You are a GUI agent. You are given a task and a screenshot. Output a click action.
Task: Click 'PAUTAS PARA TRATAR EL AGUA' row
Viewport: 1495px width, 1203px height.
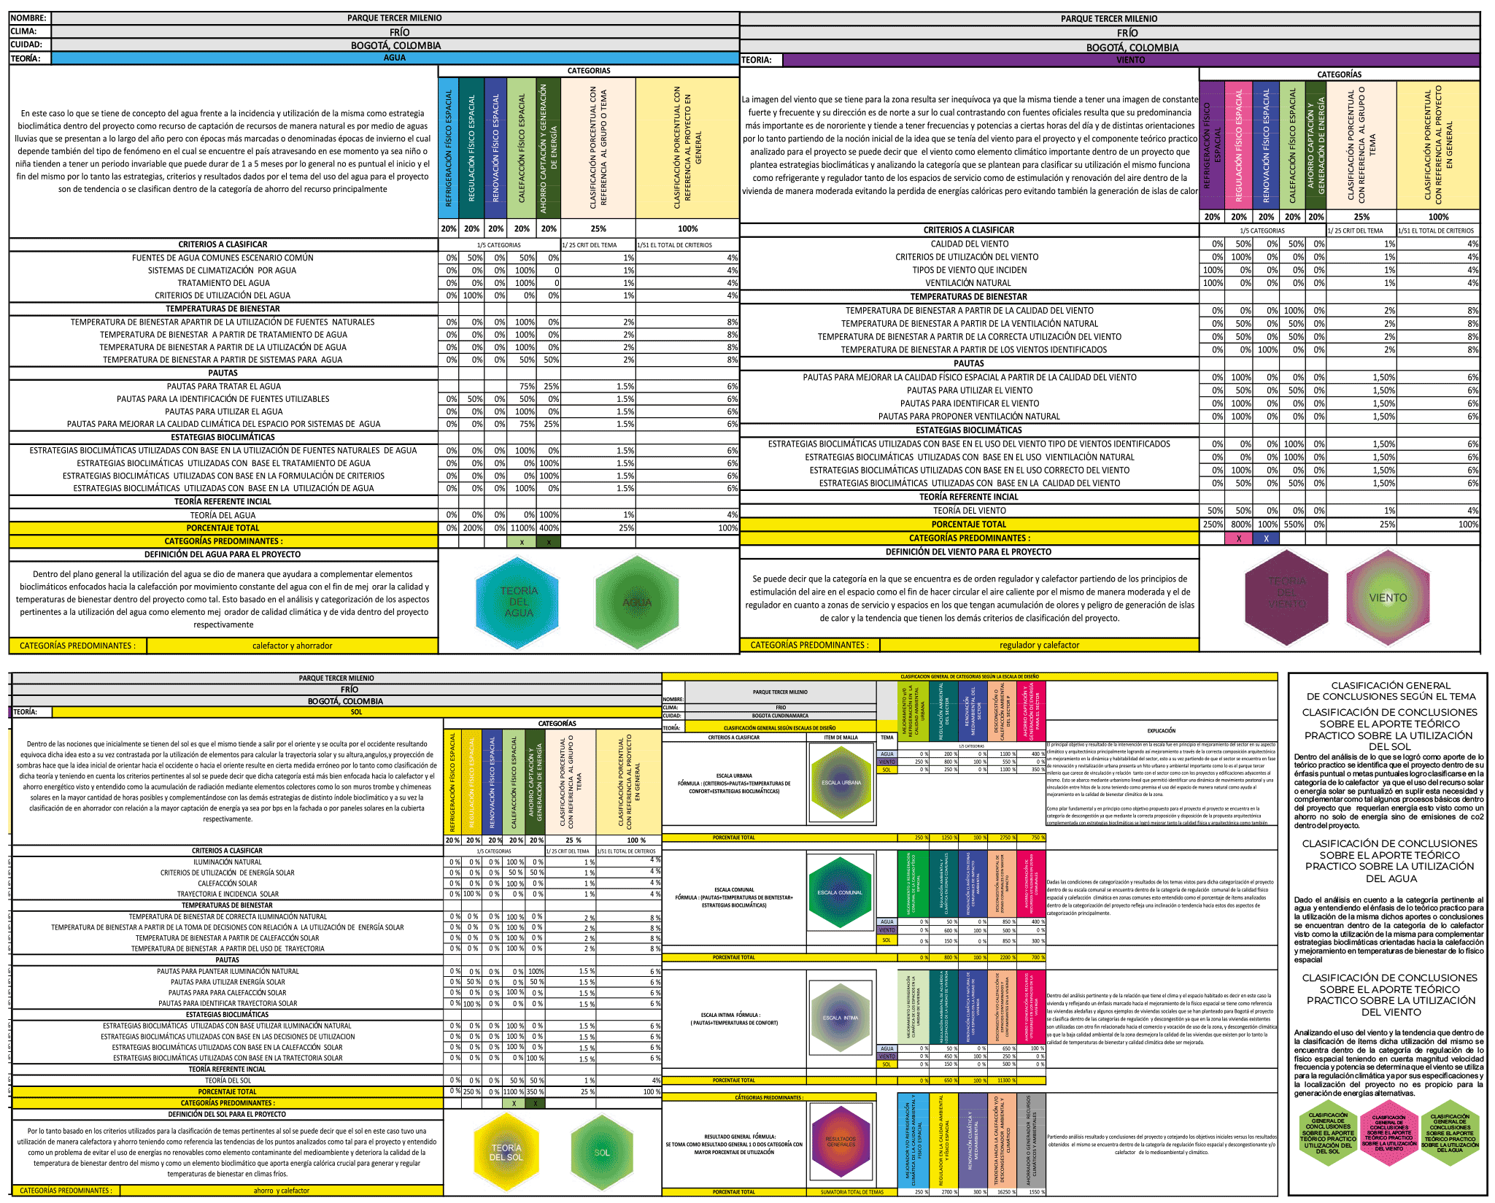[x=223, y=387]
